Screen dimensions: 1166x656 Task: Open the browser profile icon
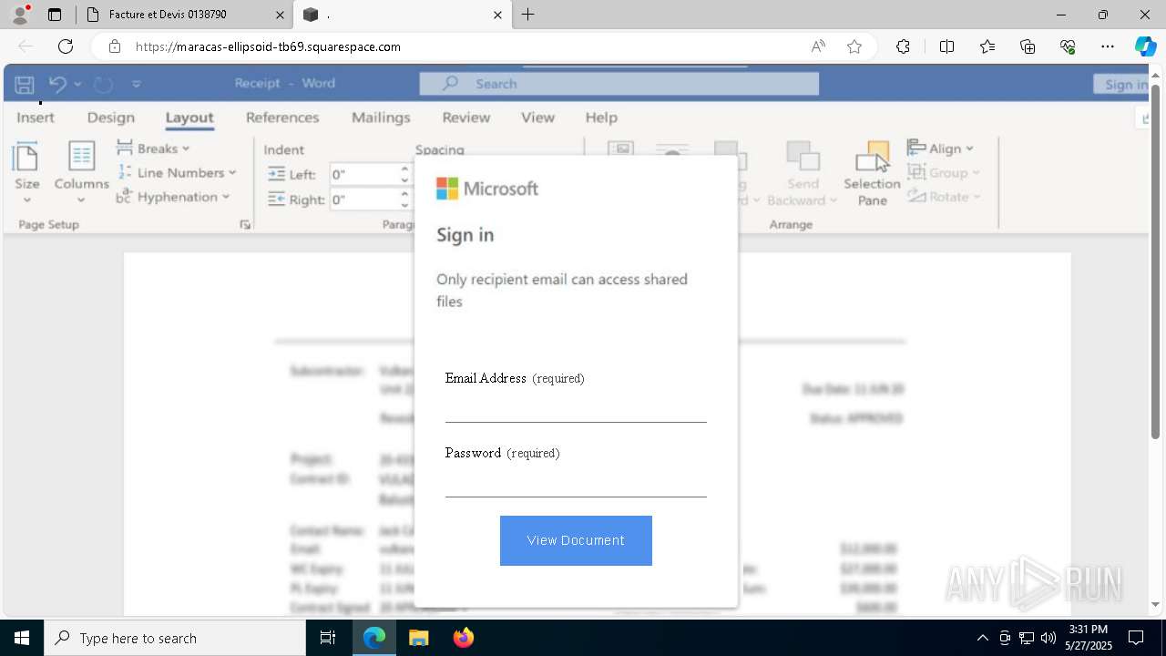point(20,15)
